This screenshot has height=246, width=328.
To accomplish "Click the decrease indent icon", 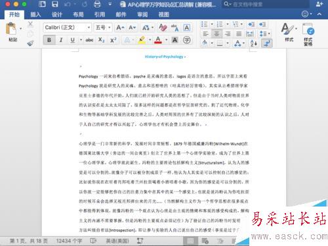I will click(251, 24).
